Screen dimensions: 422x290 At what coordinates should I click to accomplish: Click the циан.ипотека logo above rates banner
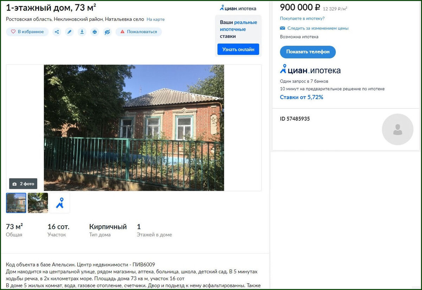point(238,8)
